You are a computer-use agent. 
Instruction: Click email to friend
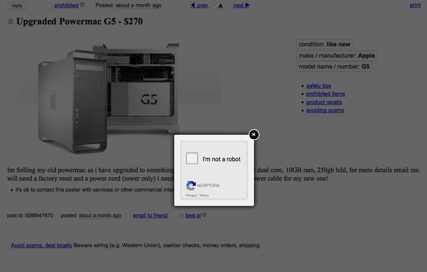pyautogui.click(x=150, y=215)
